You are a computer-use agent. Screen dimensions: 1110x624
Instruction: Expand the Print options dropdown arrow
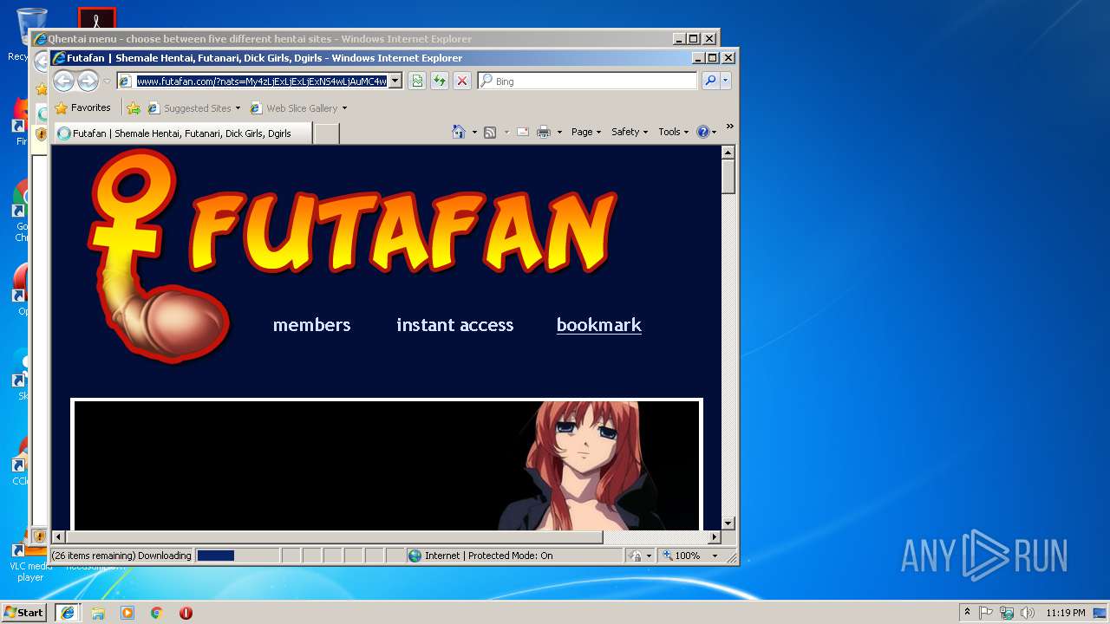(559, 132)
